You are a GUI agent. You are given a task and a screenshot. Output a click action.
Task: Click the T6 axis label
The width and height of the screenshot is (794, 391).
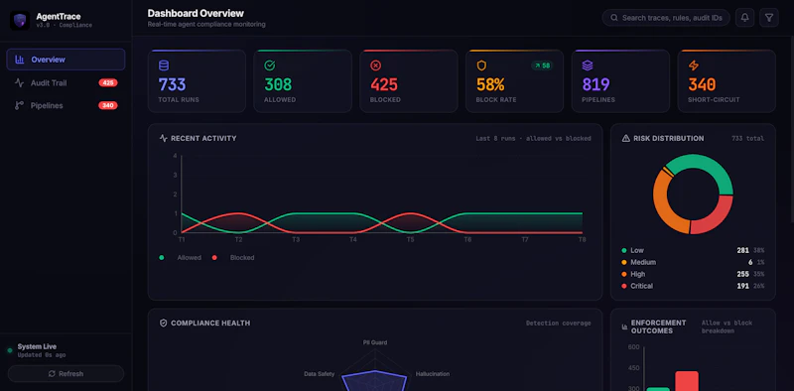tap(467, 239)
